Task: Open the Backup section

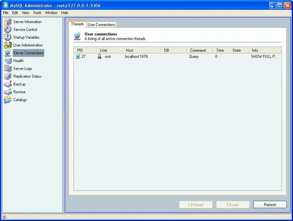Action: [19, 84]
